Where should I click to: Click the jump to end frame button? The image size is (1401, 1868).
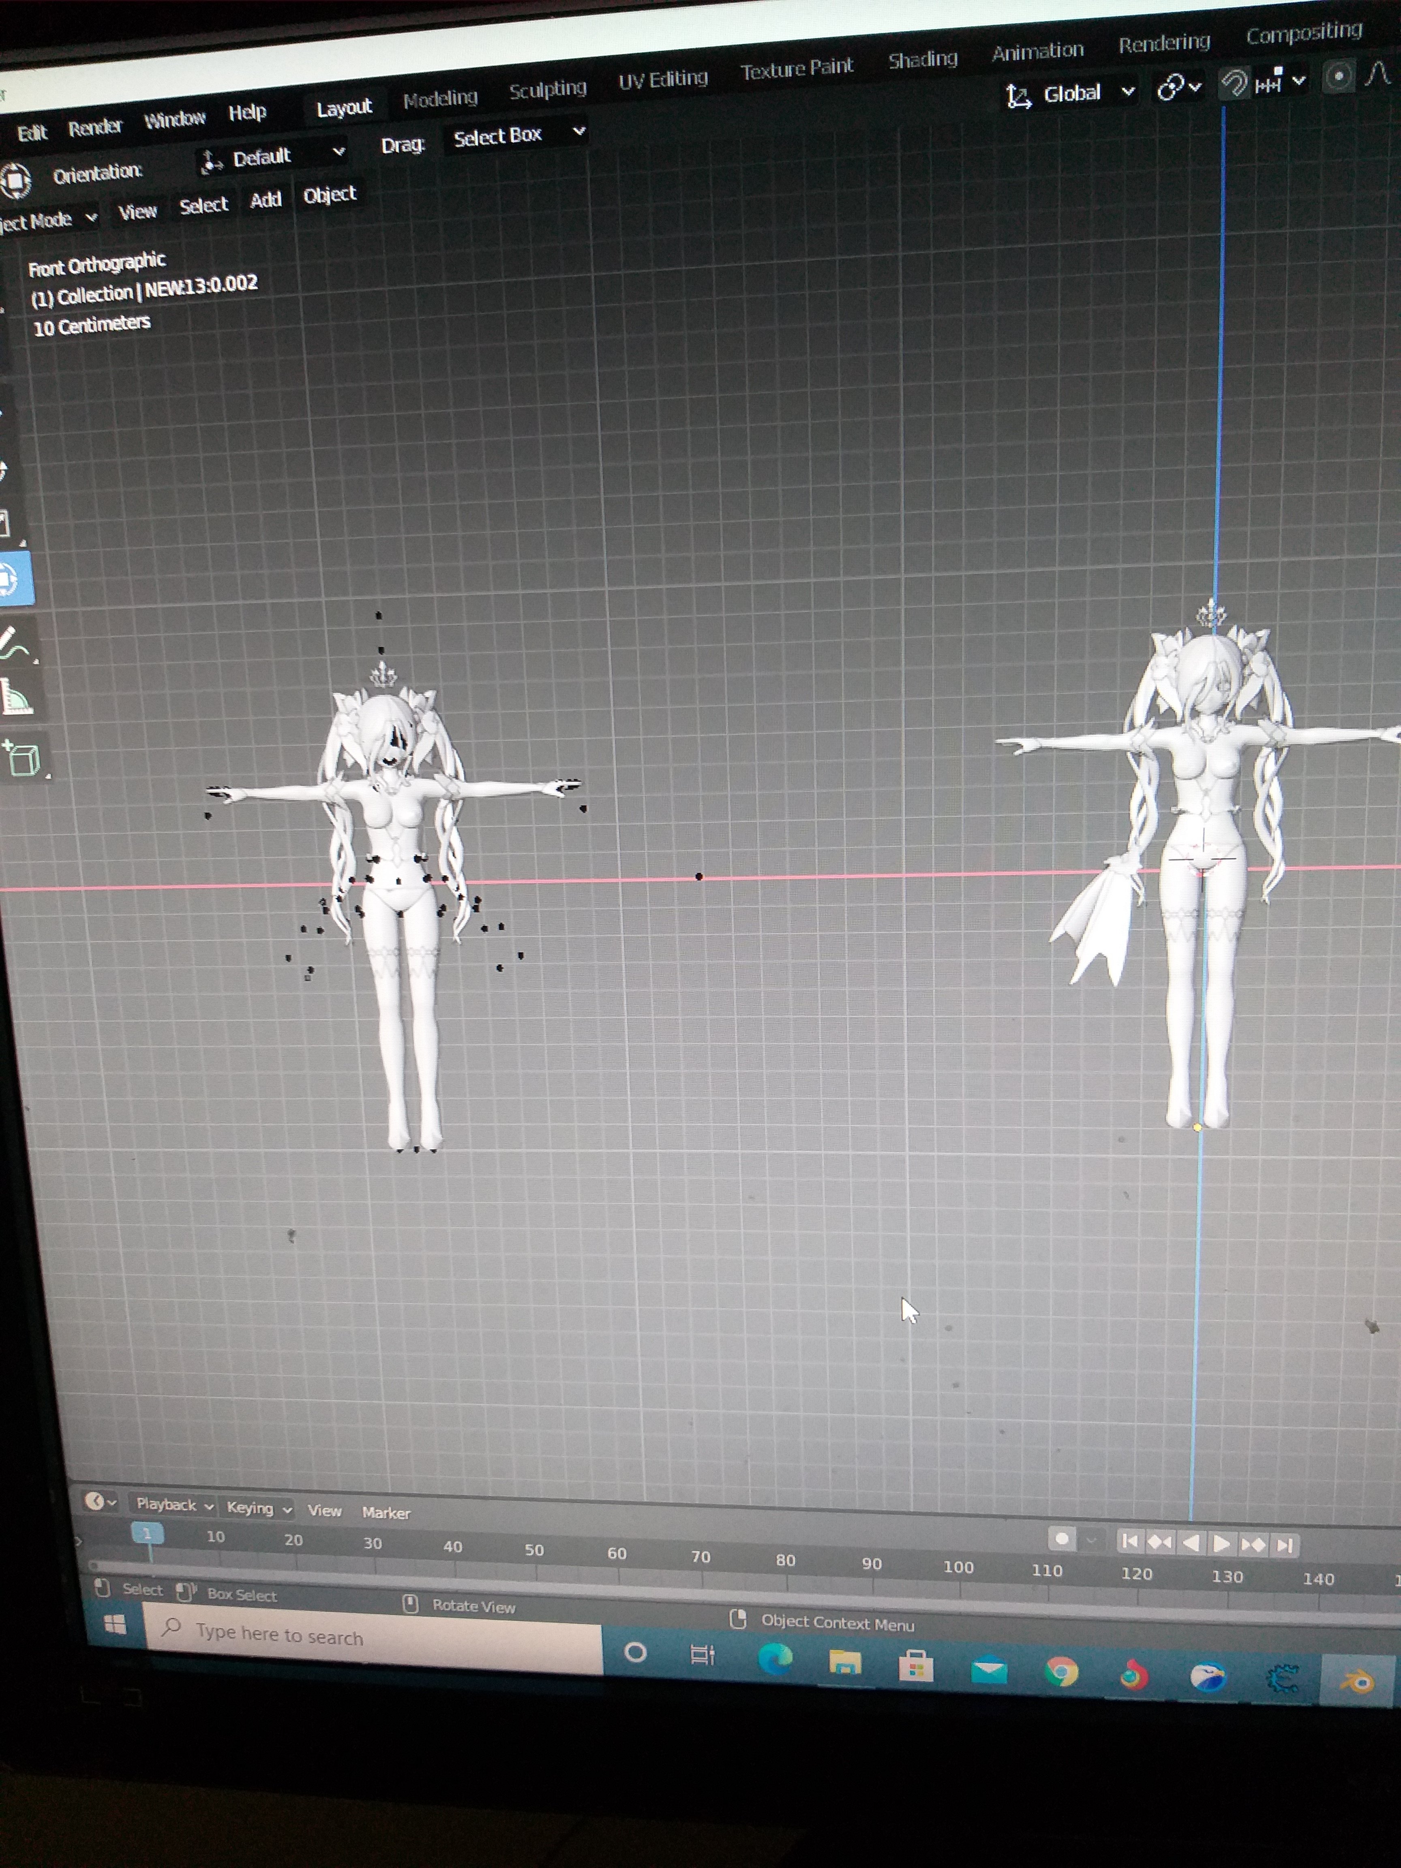(x=1285, y=1545)
